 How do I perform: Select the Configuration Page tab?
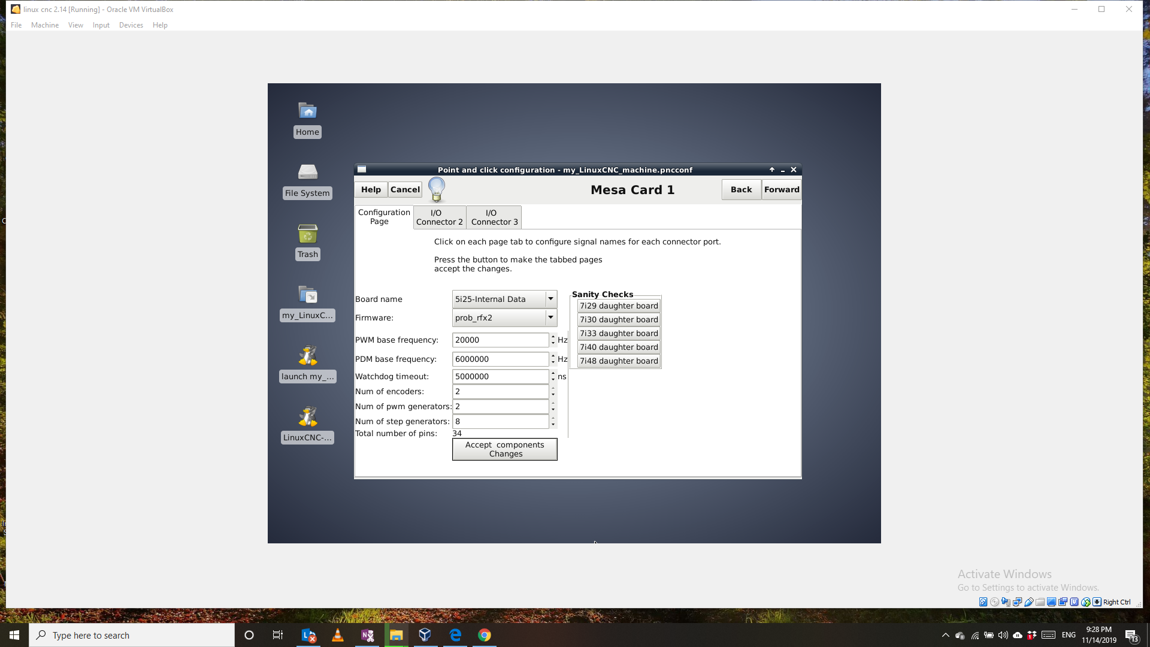384,217
